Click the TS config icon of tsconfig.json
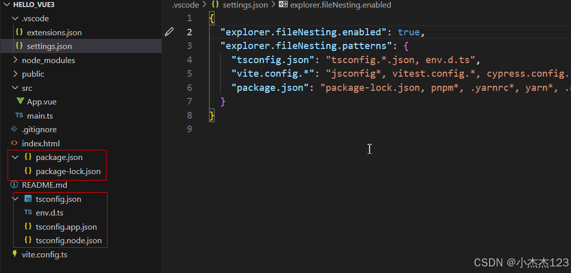The image size is (571, 273). pyautogui.click(x=28, y=199)
